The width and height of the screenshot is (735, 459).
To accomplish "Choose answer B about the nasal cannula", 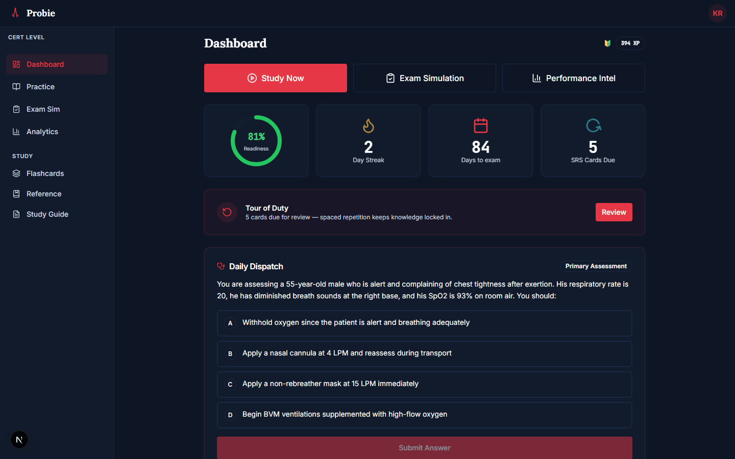I will pyautogui.click(x=424, y=353).
